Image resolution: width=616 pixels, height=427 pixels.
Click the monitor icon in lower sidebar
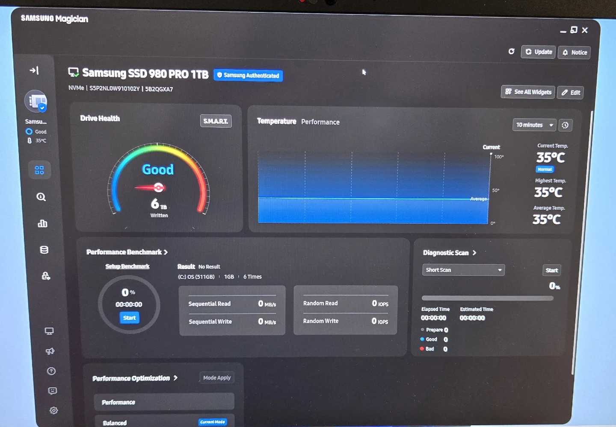pyautogui.click(x=49, y=331)
